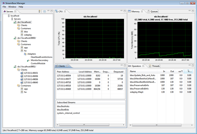Sort clients by Dequeued column header
Image resolution: width=197 pixels, height=134 pixels.
(119, 71)
